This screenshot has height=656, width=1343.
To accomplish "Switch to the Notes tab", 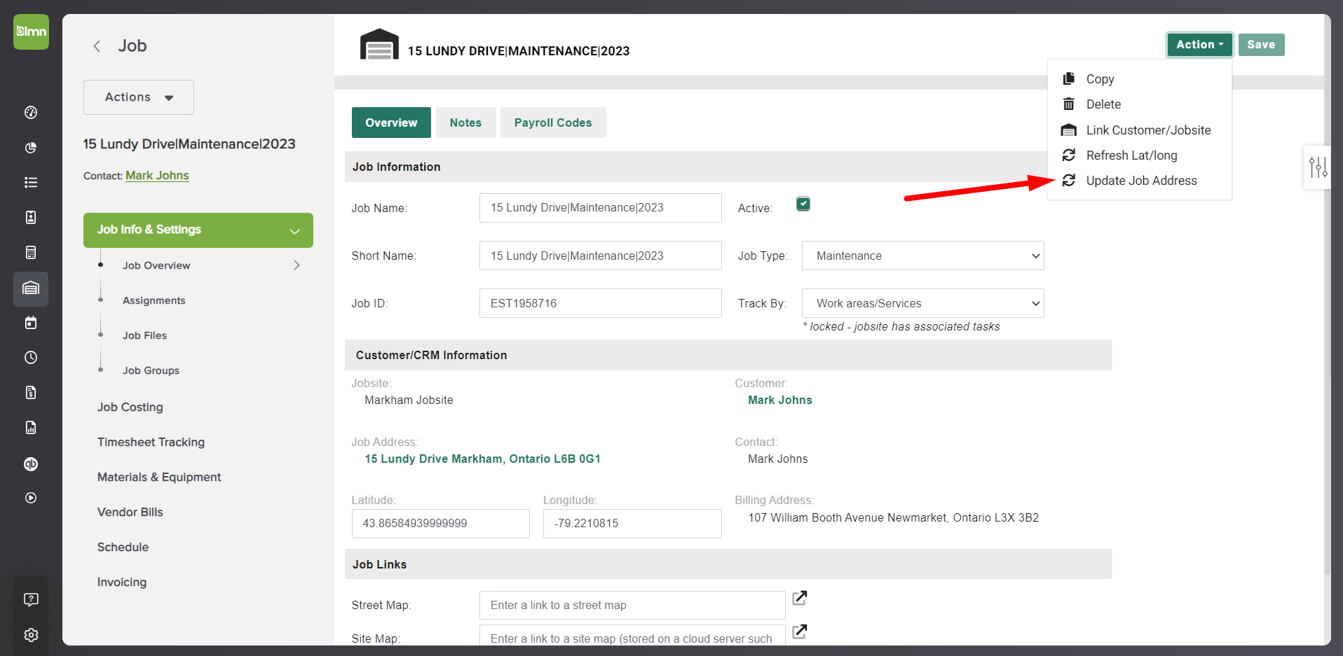I will (x=465, y=123).
